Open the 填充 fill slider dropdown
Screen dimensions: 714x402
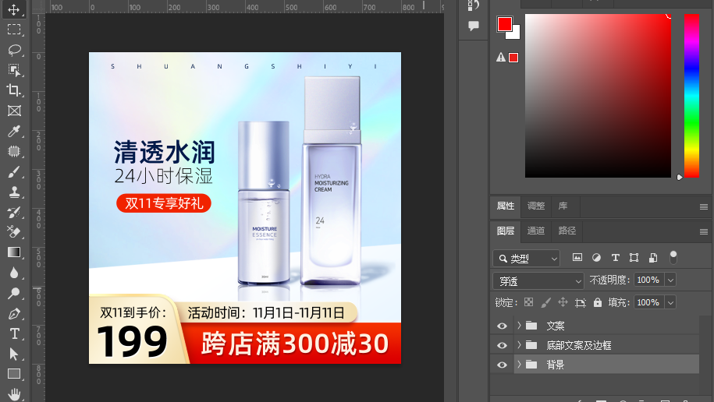click(x=670, y=302)
